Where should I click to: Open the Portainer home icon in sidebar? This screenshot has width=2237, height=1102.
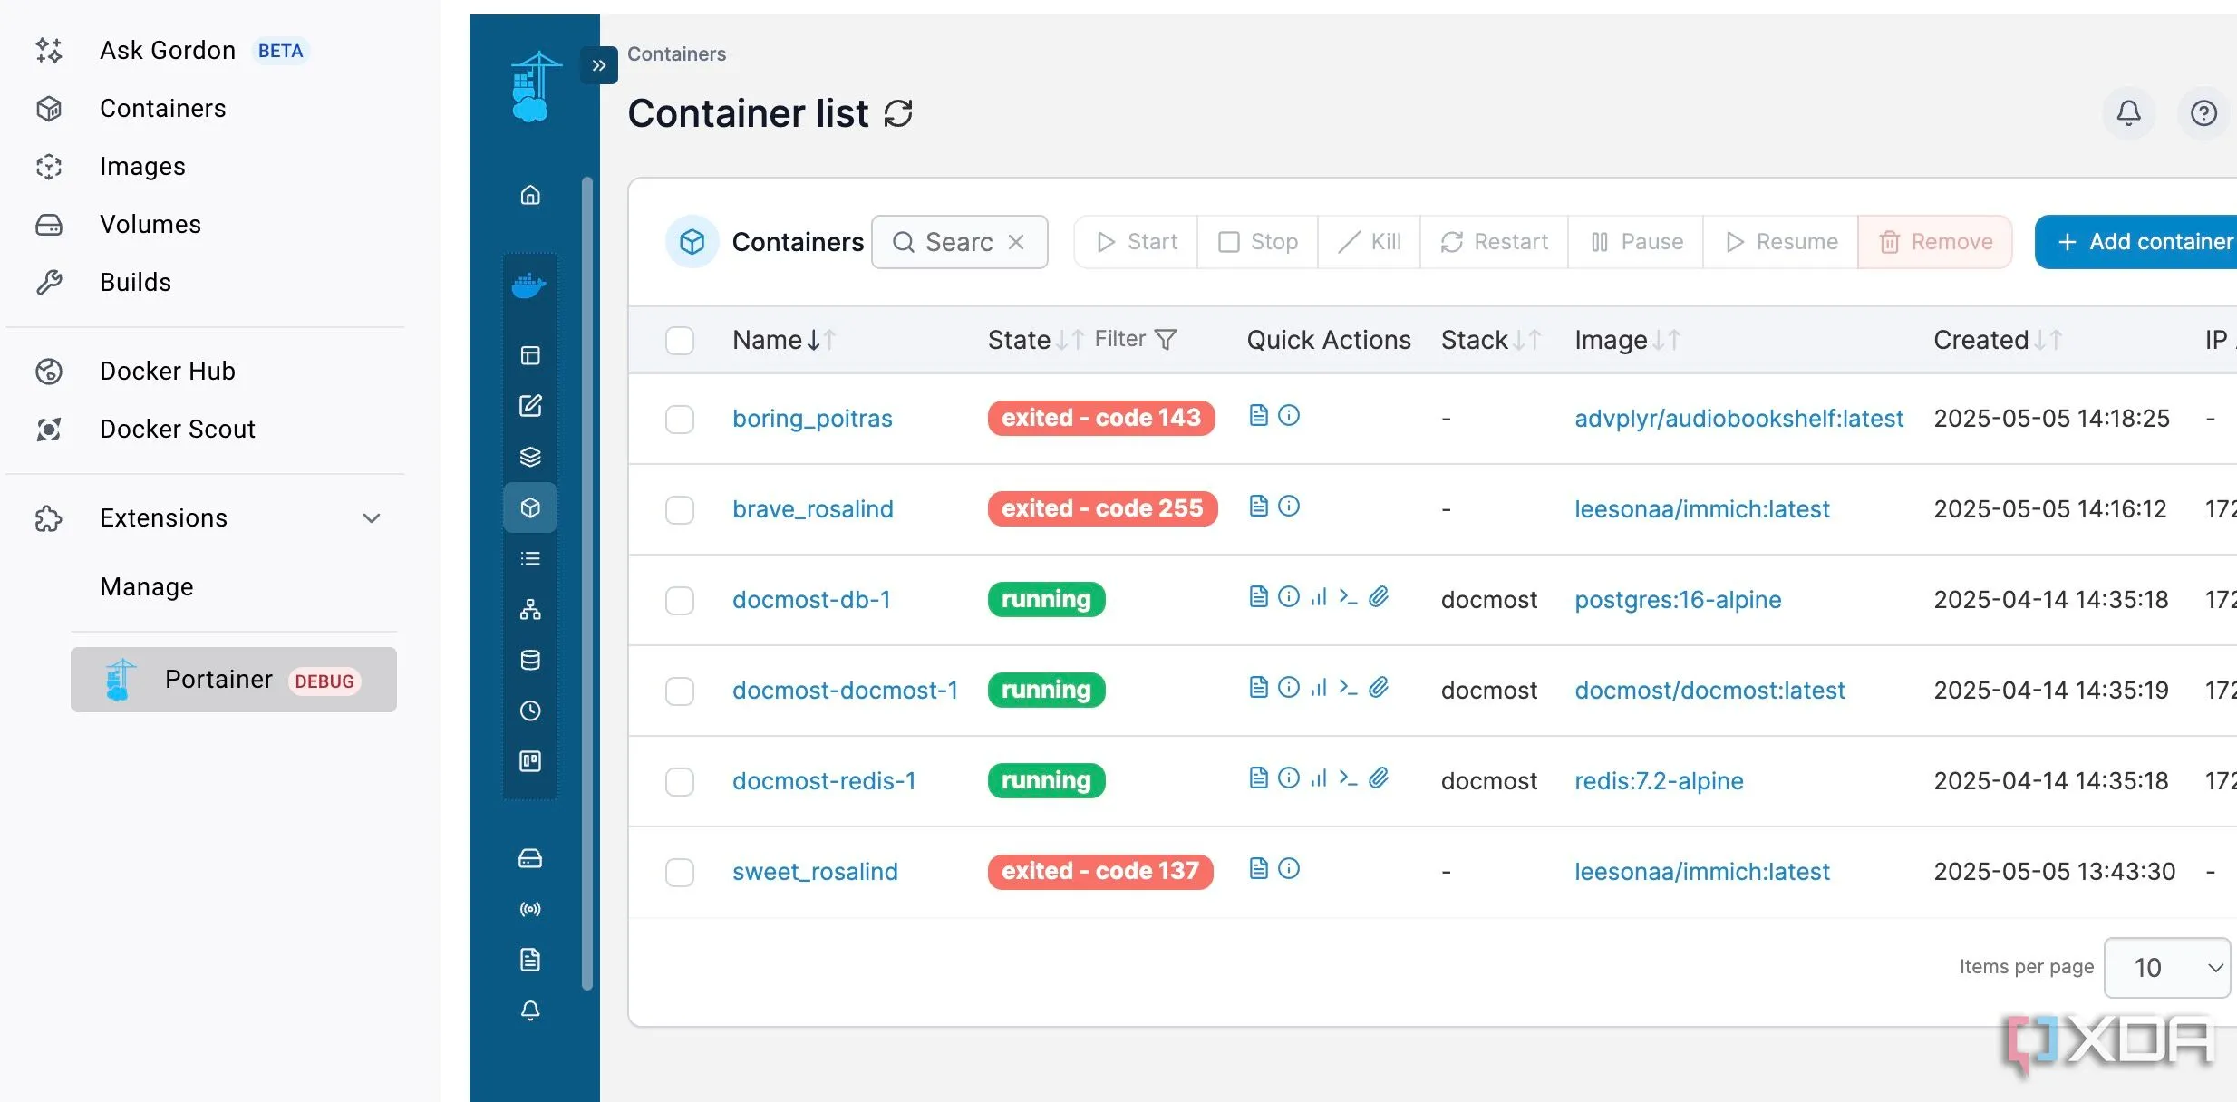[530, 195]
